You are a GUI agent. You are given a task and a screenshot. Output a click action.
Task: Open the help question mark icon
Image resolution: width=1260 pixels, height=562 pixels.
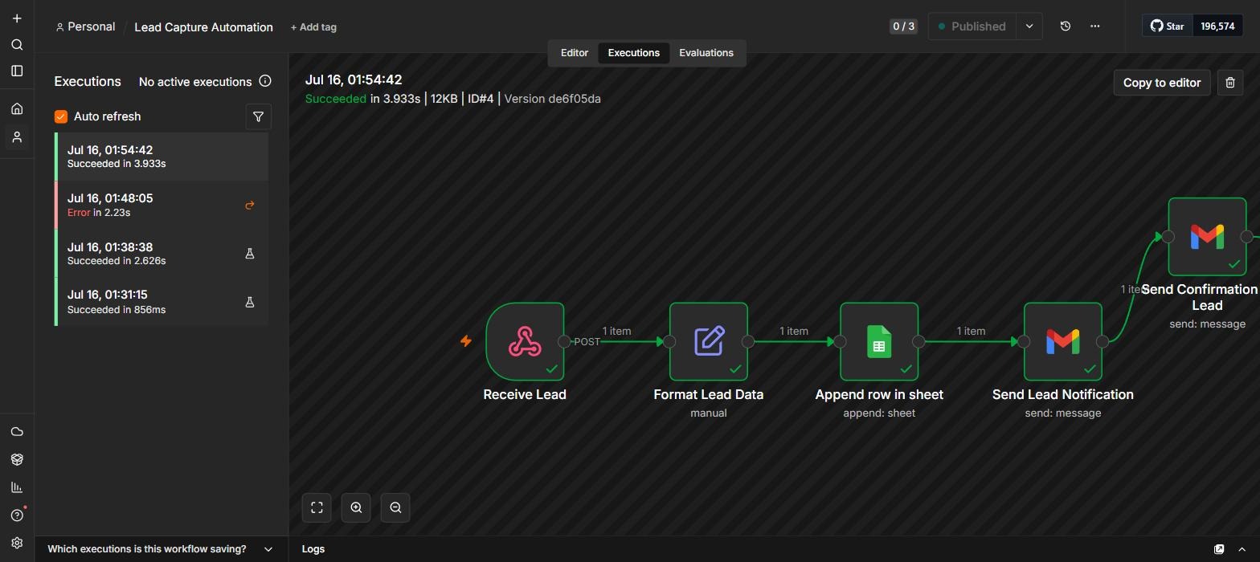(17, 515)
